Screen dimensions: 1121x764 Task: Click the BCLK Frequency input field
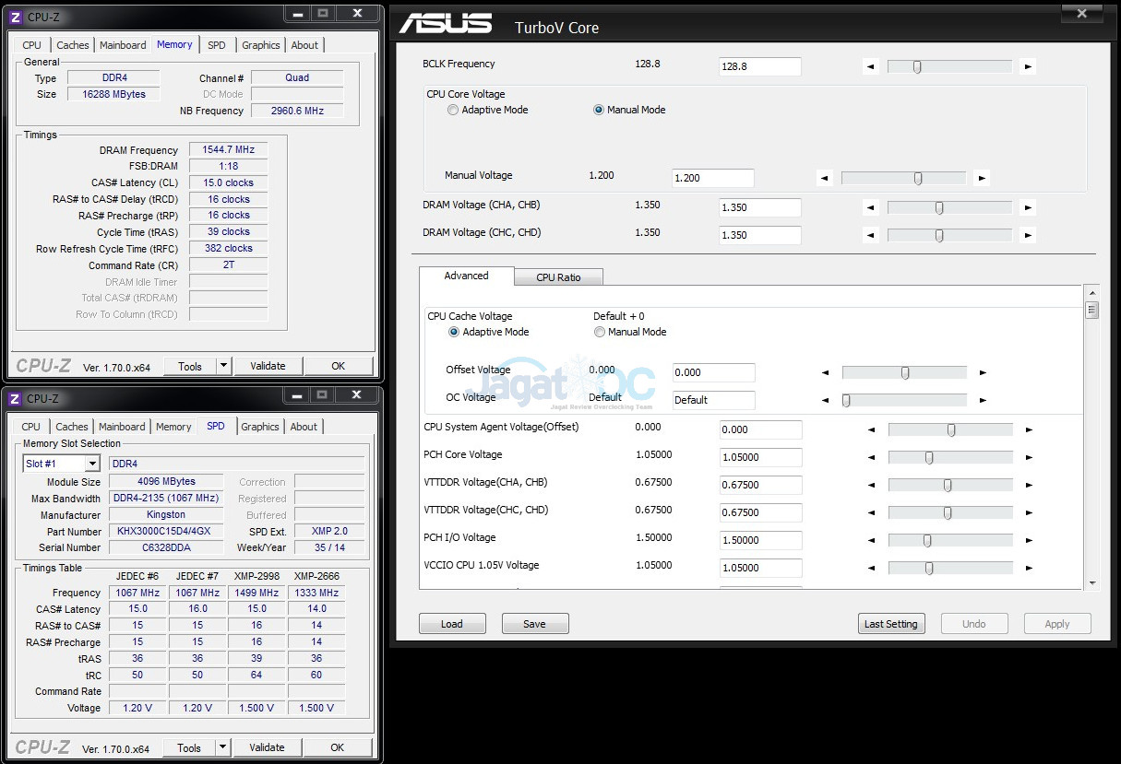coord(759,66)
